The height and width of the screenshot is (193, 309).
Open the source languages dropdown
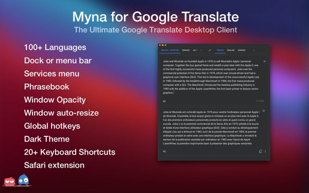click(x=201, y=50)
